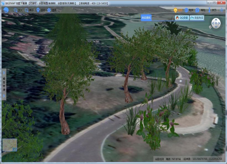Click the north reset compass icon
The width and height of the screenshot is (227, 164).
[210, 27]
